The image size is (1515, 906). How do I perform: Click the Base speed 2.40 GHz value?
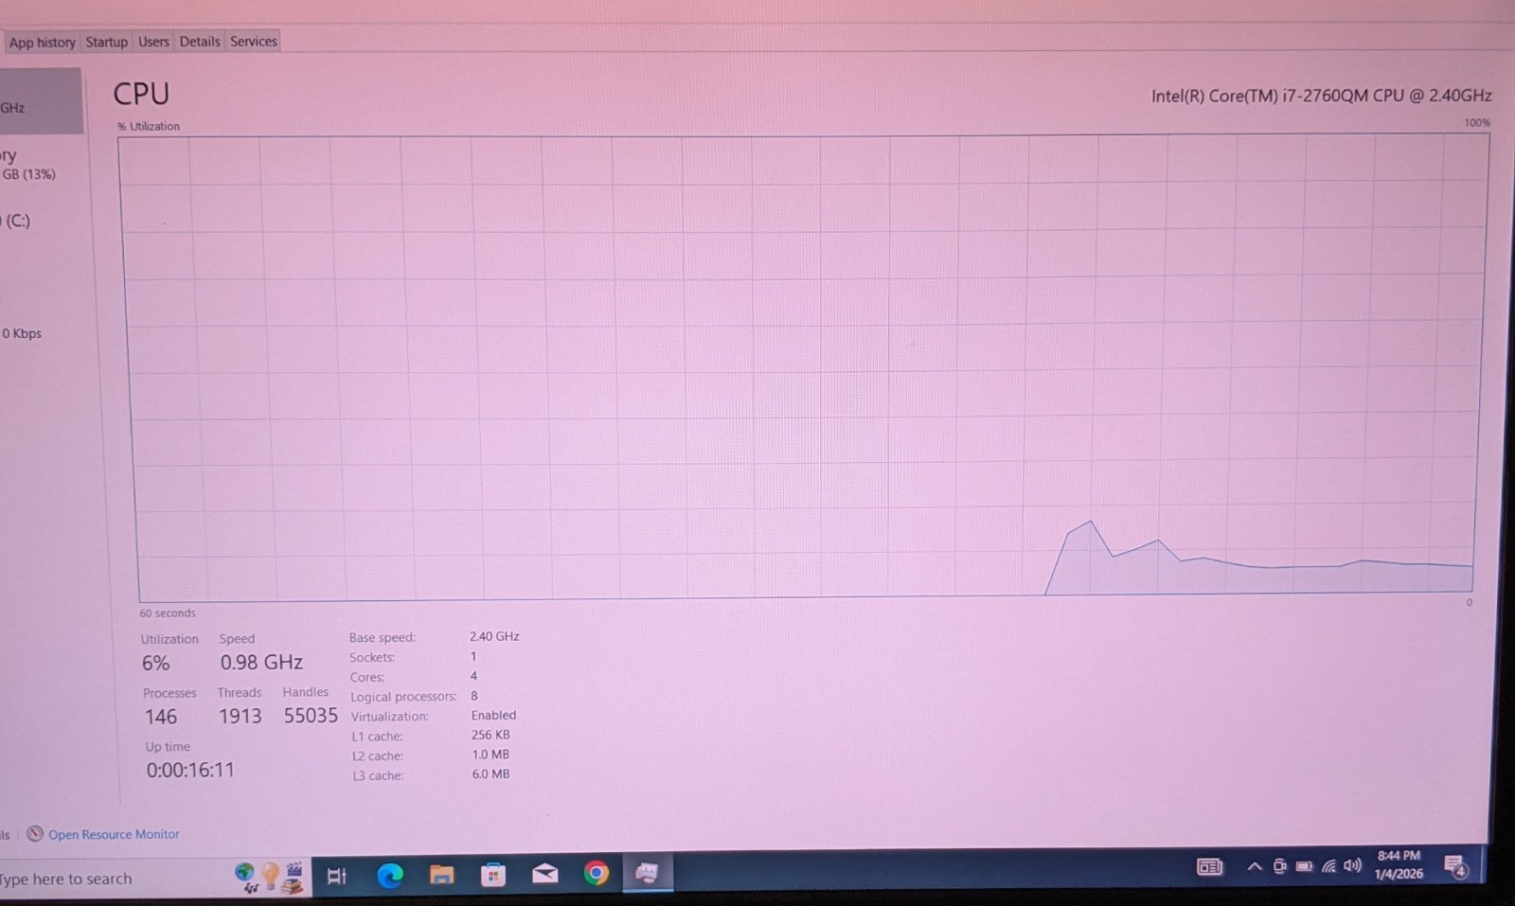coord(494,636)
